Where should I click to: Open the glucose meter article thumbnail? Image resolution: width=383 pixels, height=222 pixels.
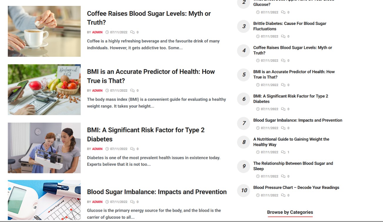44,200
